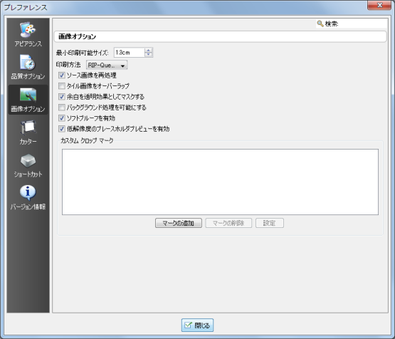Open バージョン情報 info bubble icon
This screenshot has height=339, width=395.
[28, 193]
